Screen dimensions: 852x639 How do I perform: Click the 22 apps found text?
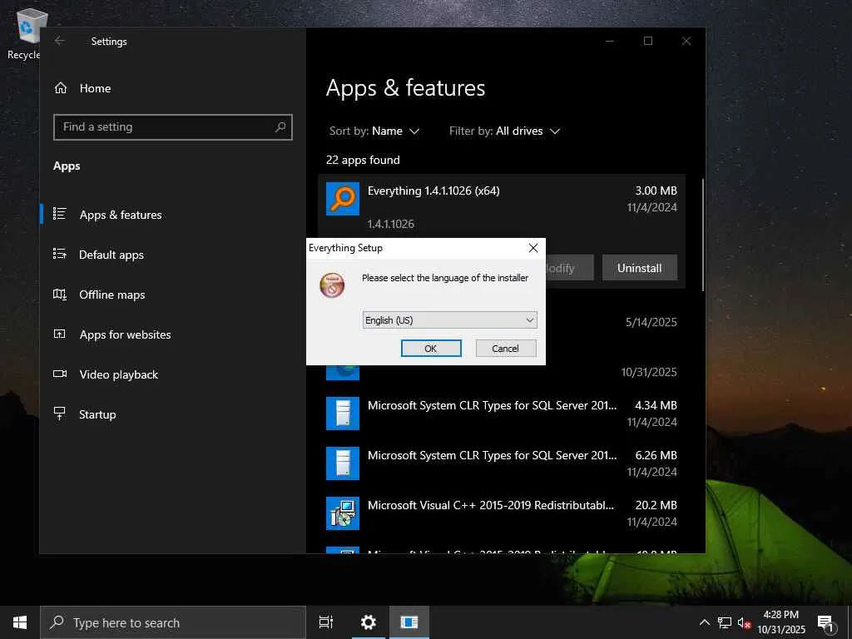click(x=363, y=160)
